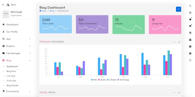The image size is (195, 97).
Task: Open Popular Categories more options dots
Action: [x=174, y=42]
